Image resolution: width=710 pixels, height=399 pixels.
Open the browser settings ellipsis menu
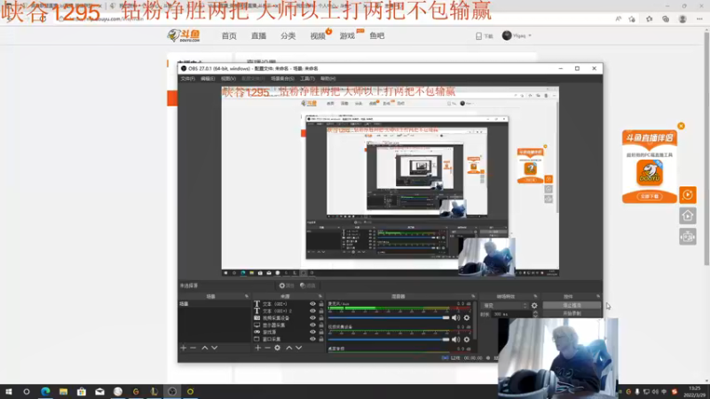pyautogui.click(x=699, y=19)
